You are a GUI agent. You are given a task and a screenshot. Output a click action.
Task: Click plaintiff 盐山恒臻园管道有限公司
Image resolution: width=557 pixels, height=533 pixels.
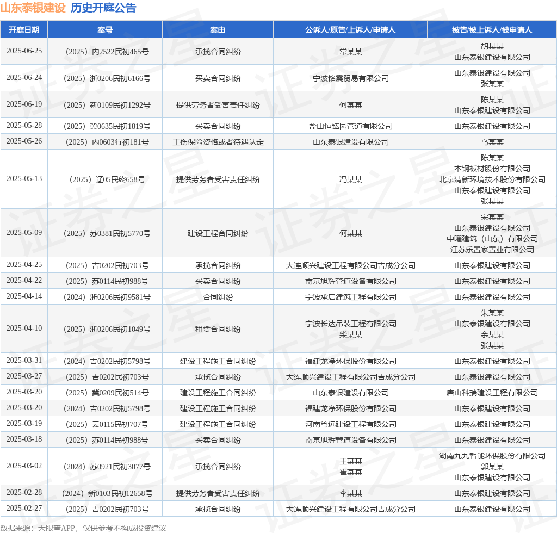pos(351,126)
